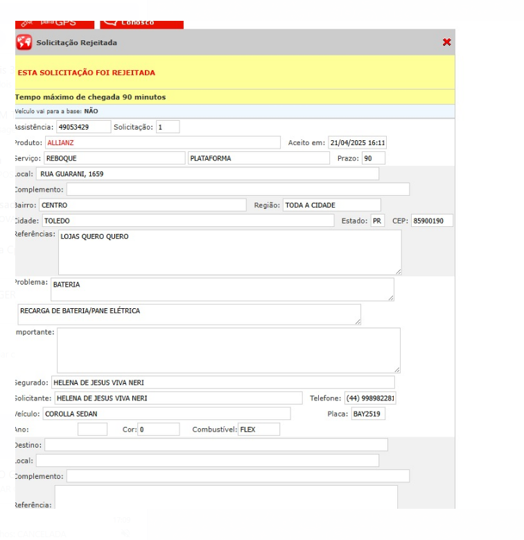Select the Assistência number field
524x540 pixels.
coord(83,127)
